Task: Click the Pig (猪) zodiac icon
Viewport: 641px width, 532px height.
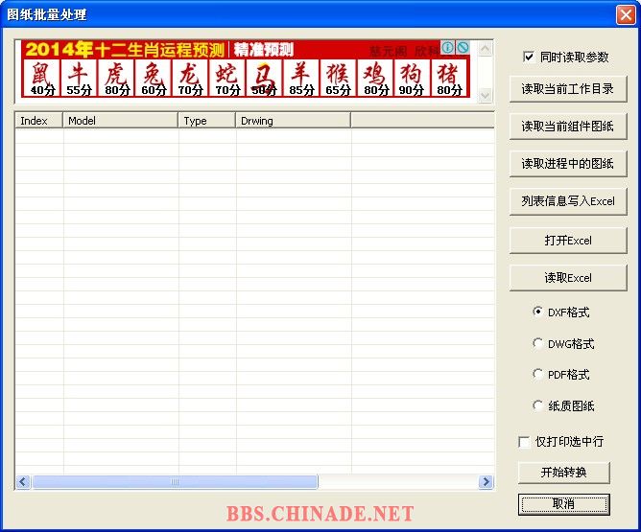Action: pos(448,77)
